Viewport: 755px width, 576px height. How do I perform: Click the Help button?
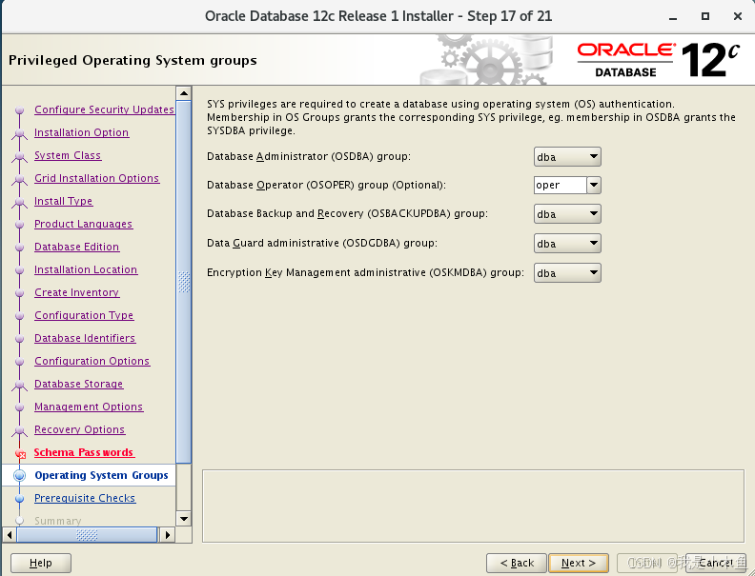click(x=40, y=563)
